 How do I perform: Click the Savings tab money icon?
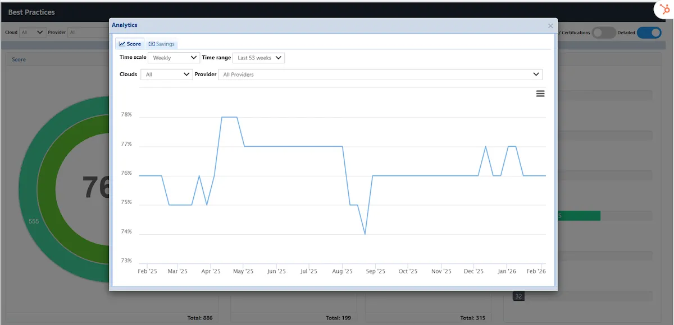tap(152, 44)
